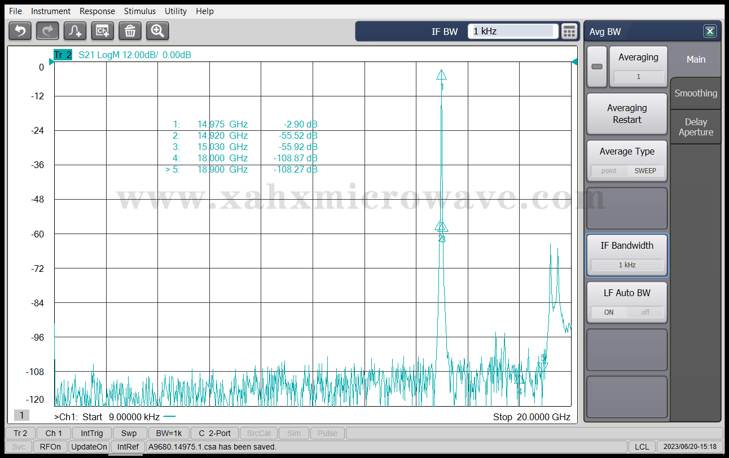The image size is (729, 458).
Task: Click marker 1 triangle at the peak
Action: tap(442, 74)
